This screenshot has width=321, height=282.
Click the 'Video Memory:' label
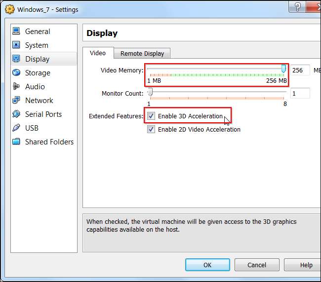coord(122,70)
